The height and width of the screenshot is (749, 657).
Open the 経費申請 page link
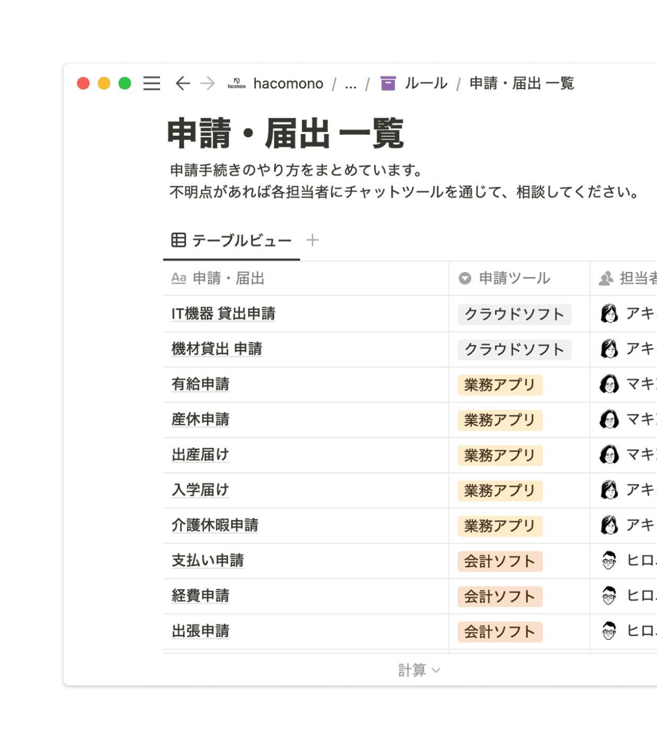coord(200,596)
